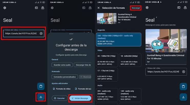This screenshot has height=105, width=190.
Task: Click download progress bar under video card
Action: (166, 65)
